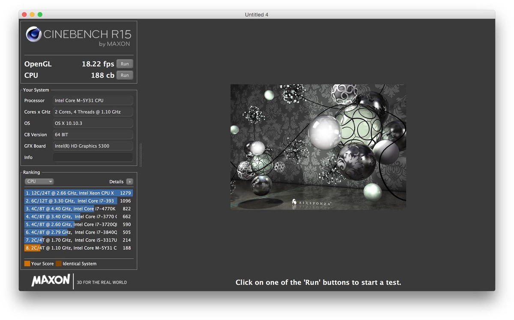Click the 18.22 fps OpenGL score

point(98,64)
